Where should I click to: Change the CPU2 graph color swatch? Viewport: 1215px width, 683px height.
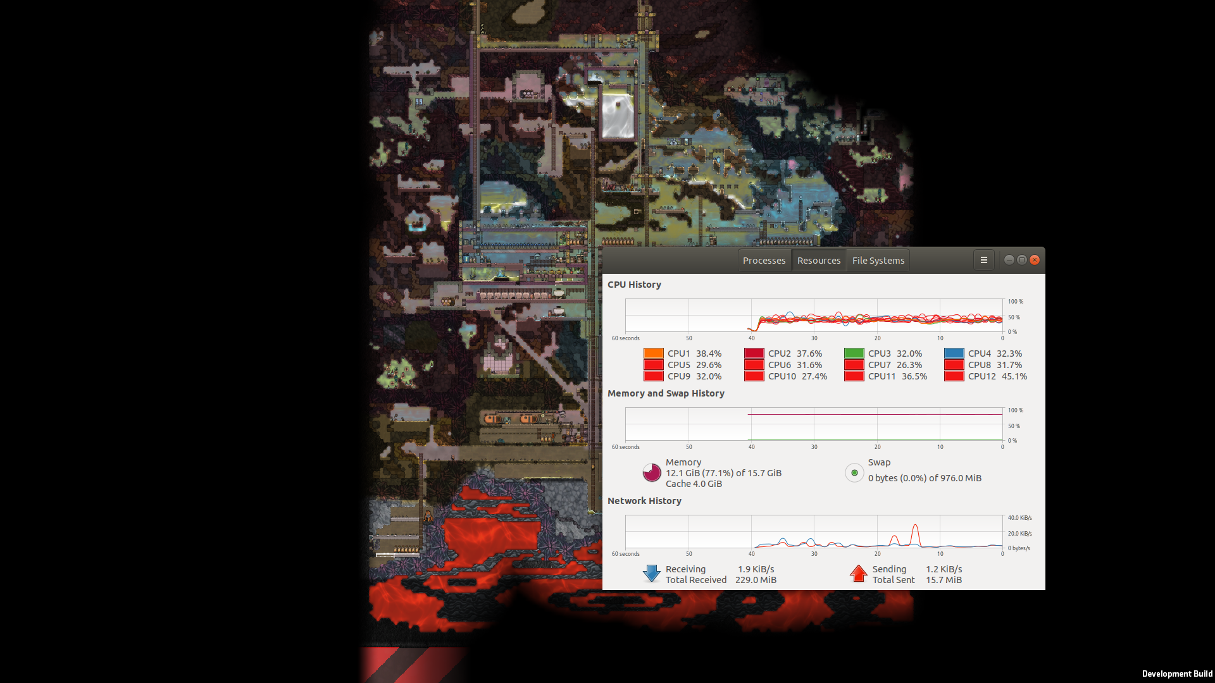click(x=754, y=354)
